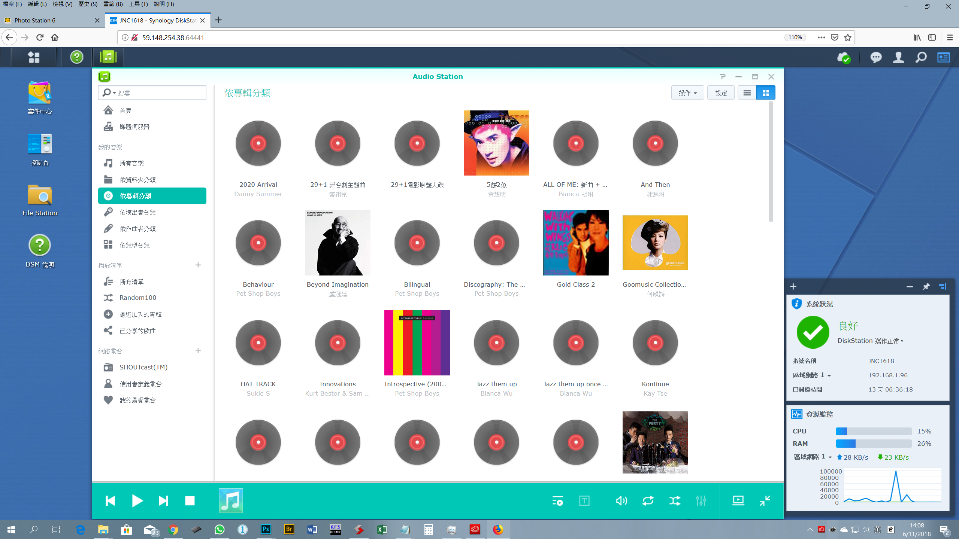Pin the widget panel
This screenshot has width=959, height=539.
pyautogui.click(x=926, y=287)
